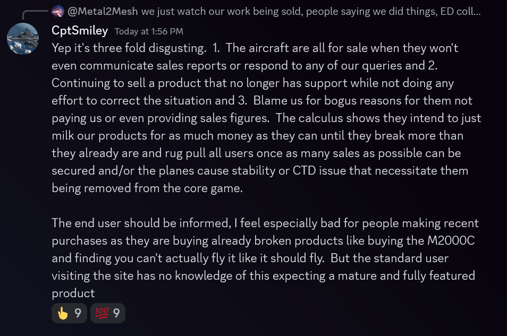
Task: Toggle the pointing-up finger emoji reaction
Action: [x=69, y=313]
